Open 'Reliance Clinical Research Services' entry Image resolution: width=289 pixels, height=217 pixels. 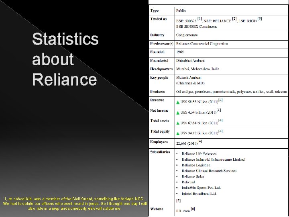209,171
